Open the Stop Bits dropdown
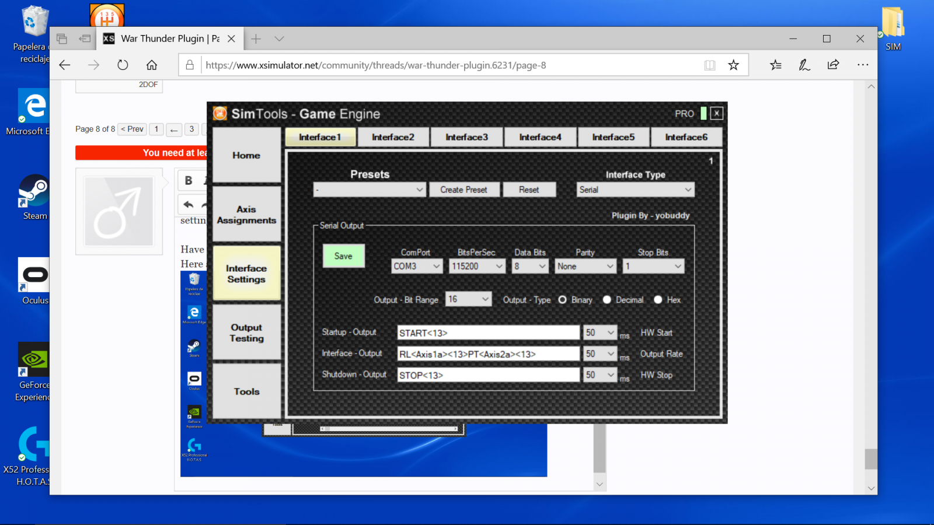This screenshot has width=934, height=525. (x=653, y=266)
